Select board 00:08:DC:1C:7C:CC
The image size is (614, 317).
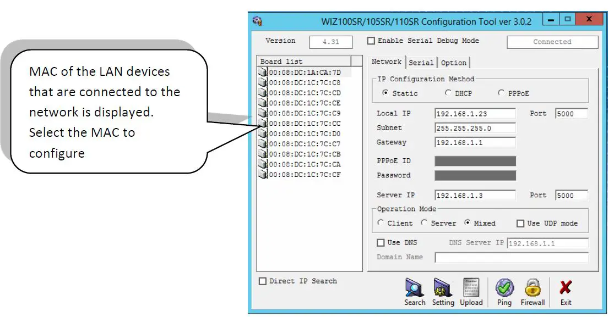point(300,124)
